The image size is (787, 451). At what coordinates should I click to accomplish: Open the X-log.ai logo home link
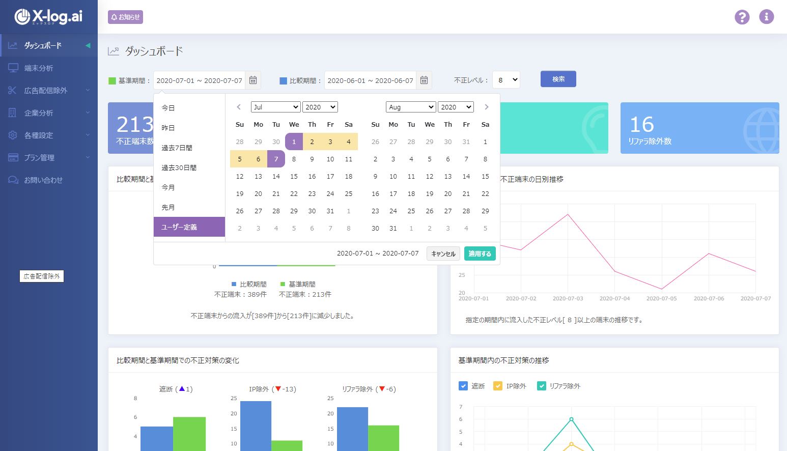pos(48,16)
